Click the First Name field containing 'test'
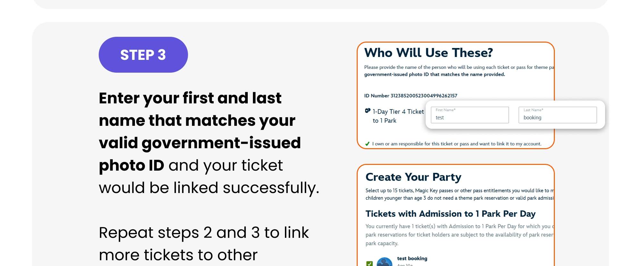Screen dimensions: 641x266 tap(470, 115)
